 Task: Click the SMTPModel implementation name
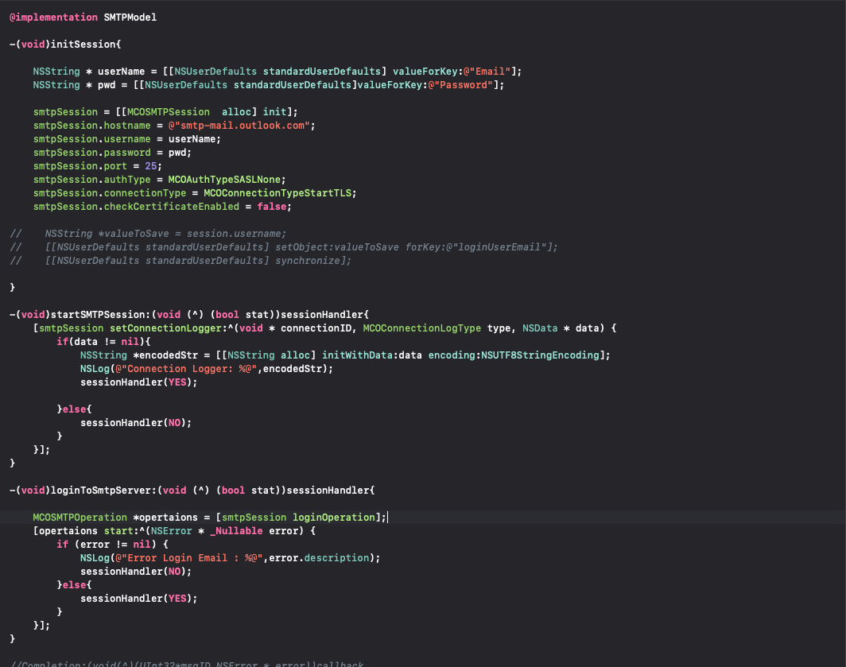131,17
